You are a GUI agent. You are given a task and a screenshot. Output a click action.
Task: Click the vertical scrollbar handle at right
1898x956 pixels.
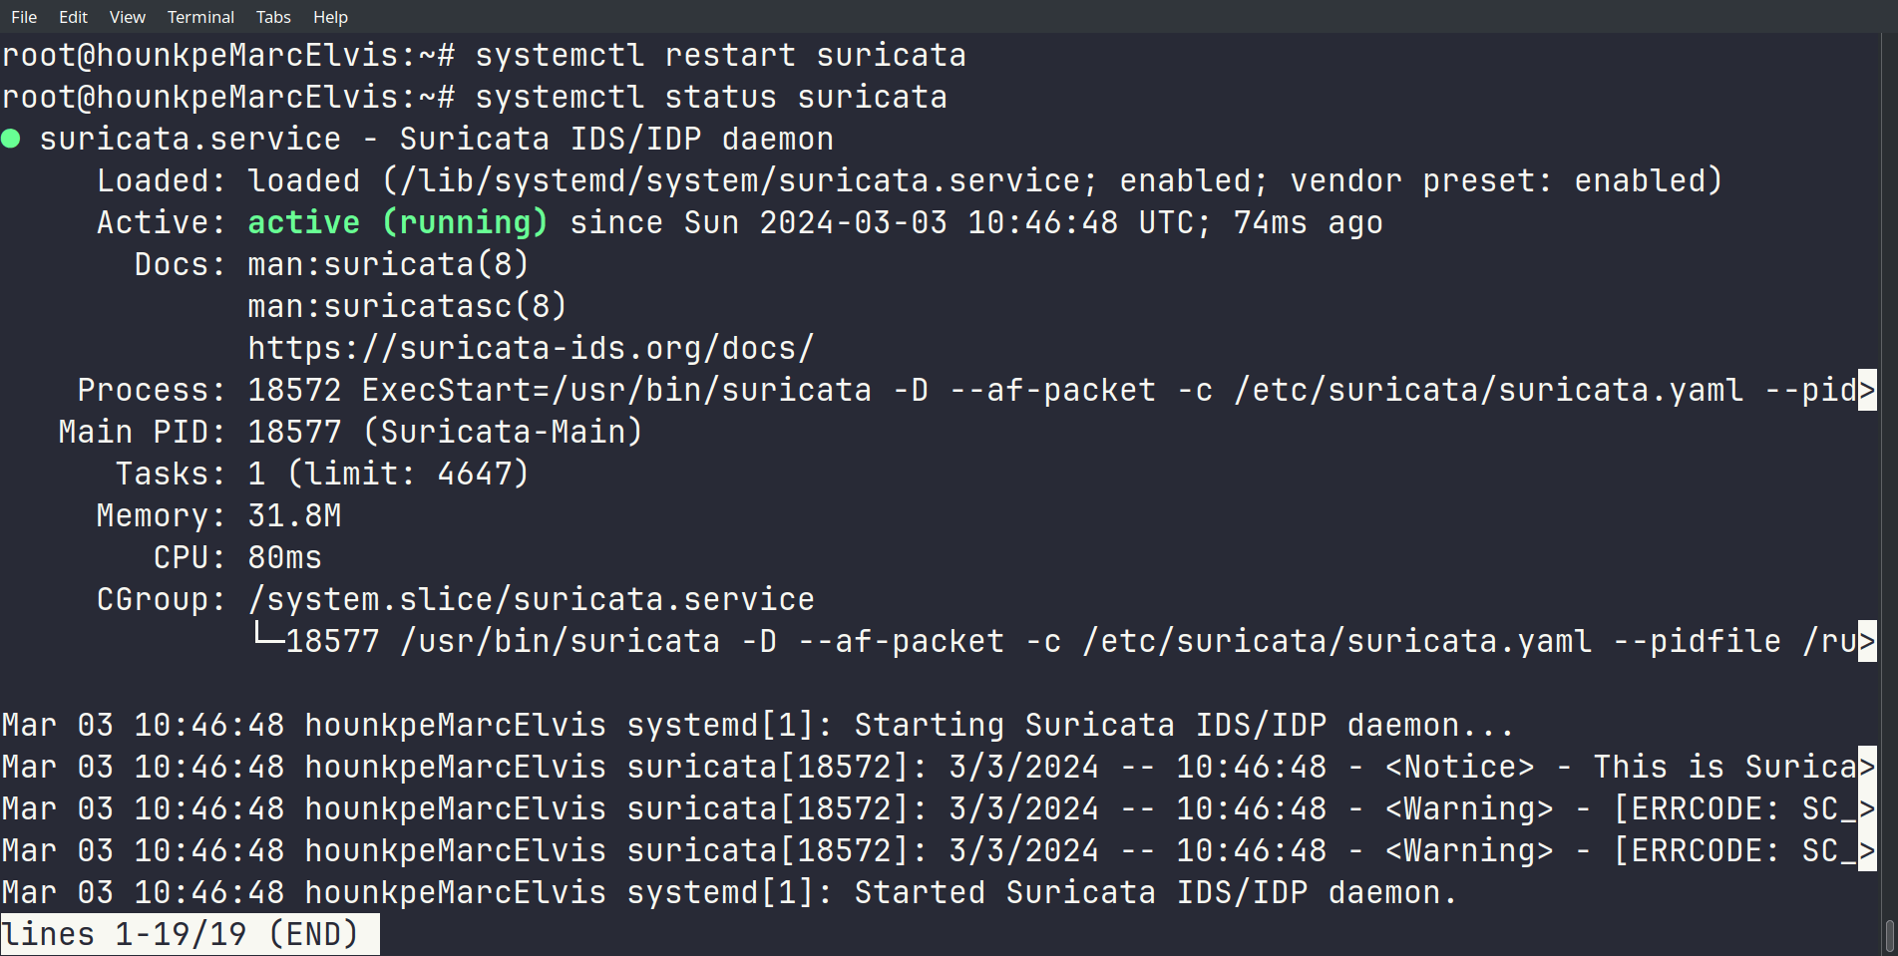point(1888,935)
